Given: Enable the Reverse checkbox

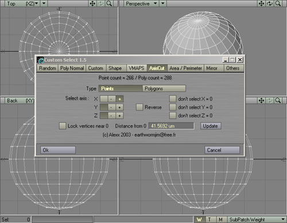Looking at the screenshot, I should pyautogui.click(x=139, y=107).
